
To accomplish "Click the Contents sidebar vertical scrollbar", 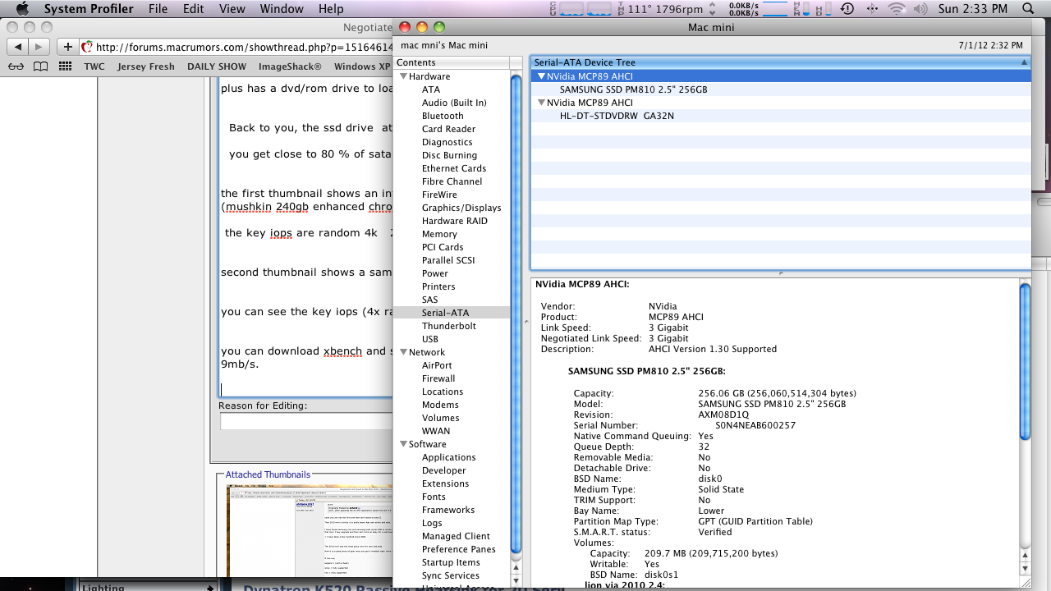I will coord(516,312).
